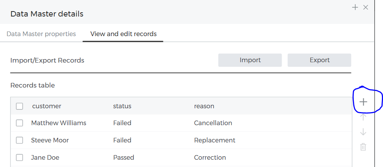Viewport: 383px width, 167px height.
Task: Click the reason column header
Action: 204,106
